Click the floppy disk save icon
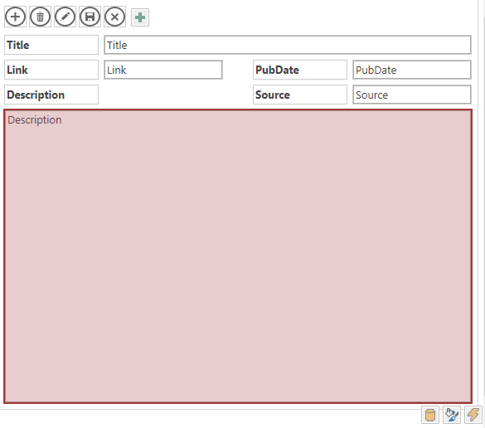The image size is (485, 428). point(90,17)
